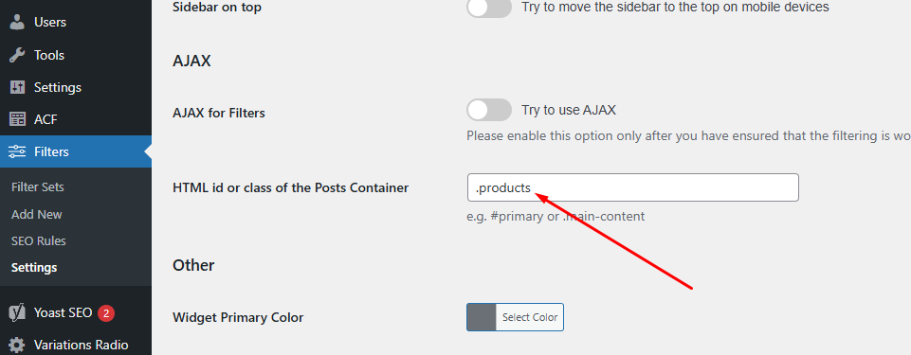Click the Filters sliders icon
This screenshot has height=355, width=911.
point(17,152)
